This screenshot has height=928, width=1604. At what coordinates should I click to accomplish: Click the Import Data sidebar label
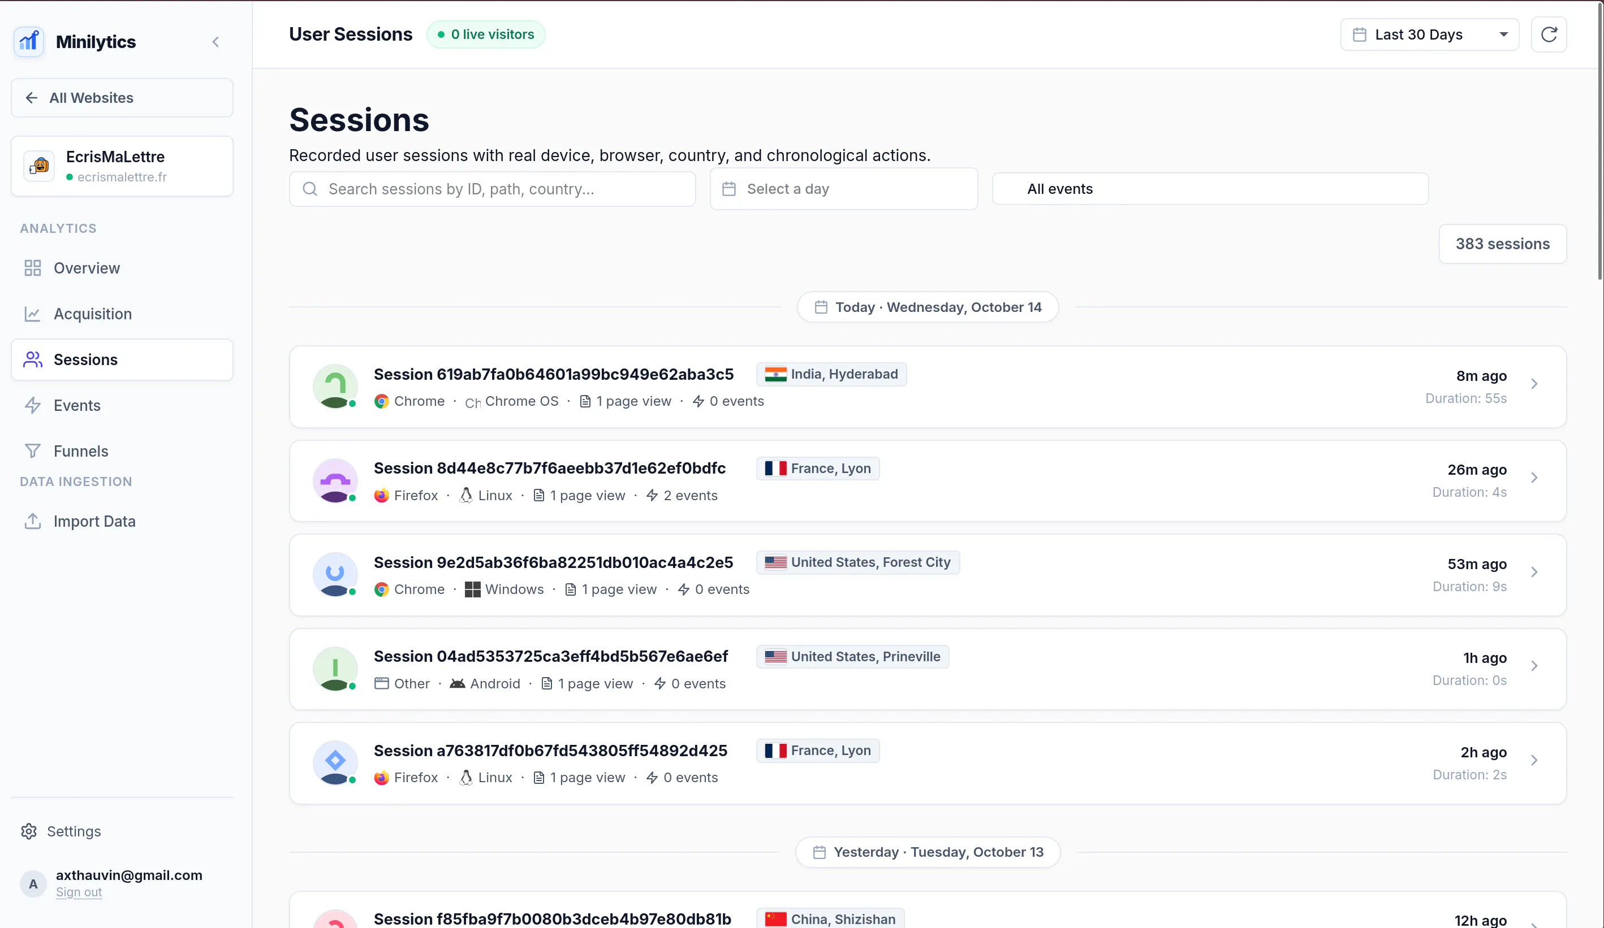[94, 521]
